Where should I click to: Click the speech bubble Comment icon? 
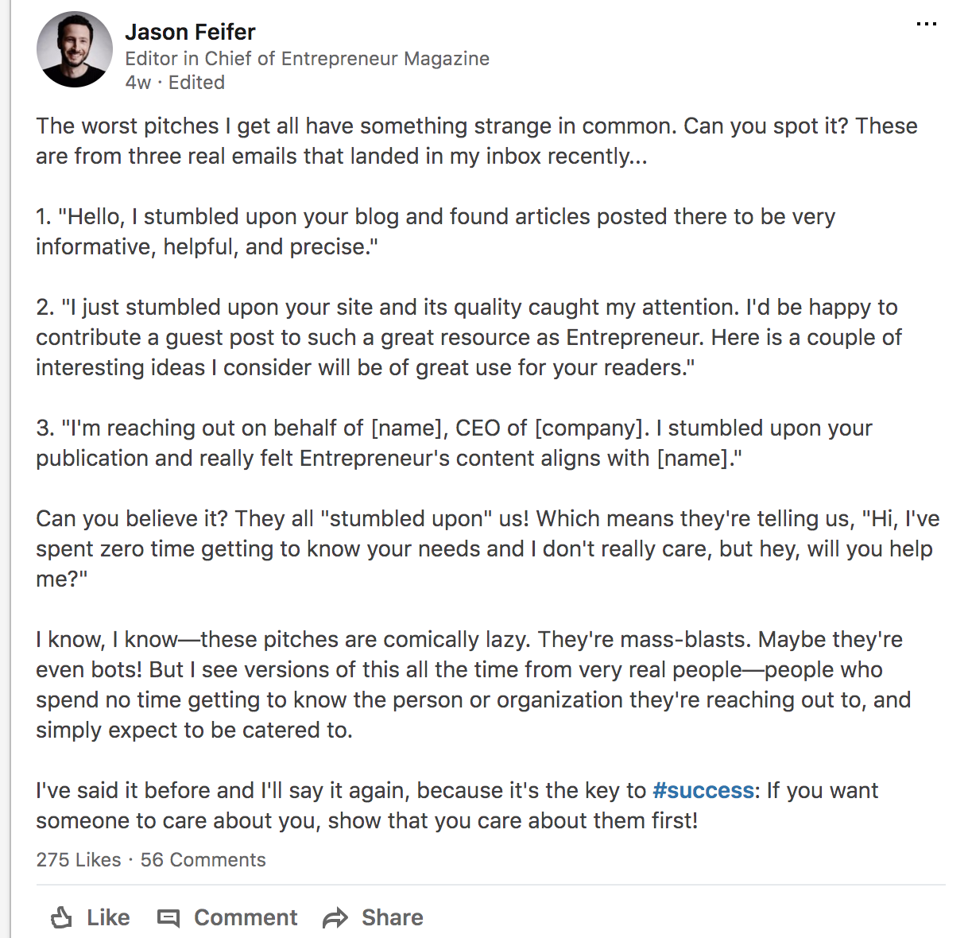[x=168, y=918]
